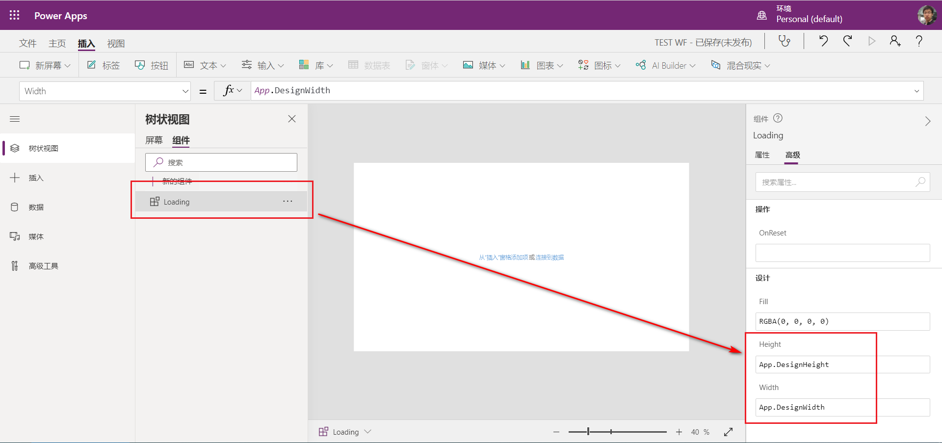Edit the Height App.DesignHeight field
The width and height of the screenshot is (942, 443).
click(x=842, y=365)
